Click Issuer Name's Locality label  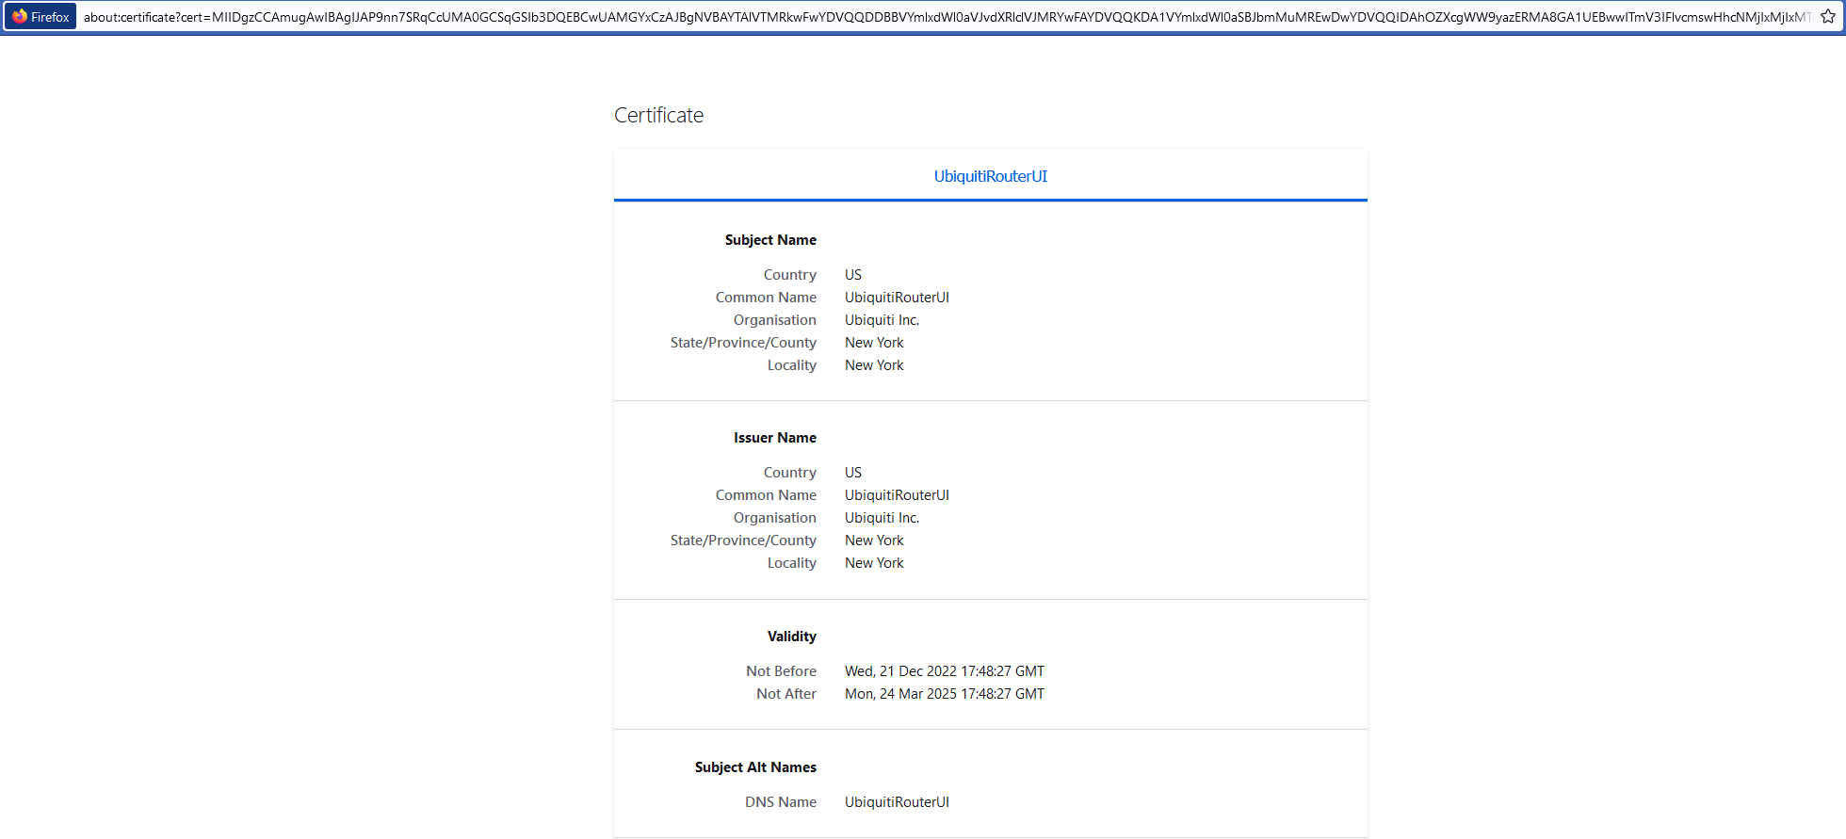tap(792, 563)
